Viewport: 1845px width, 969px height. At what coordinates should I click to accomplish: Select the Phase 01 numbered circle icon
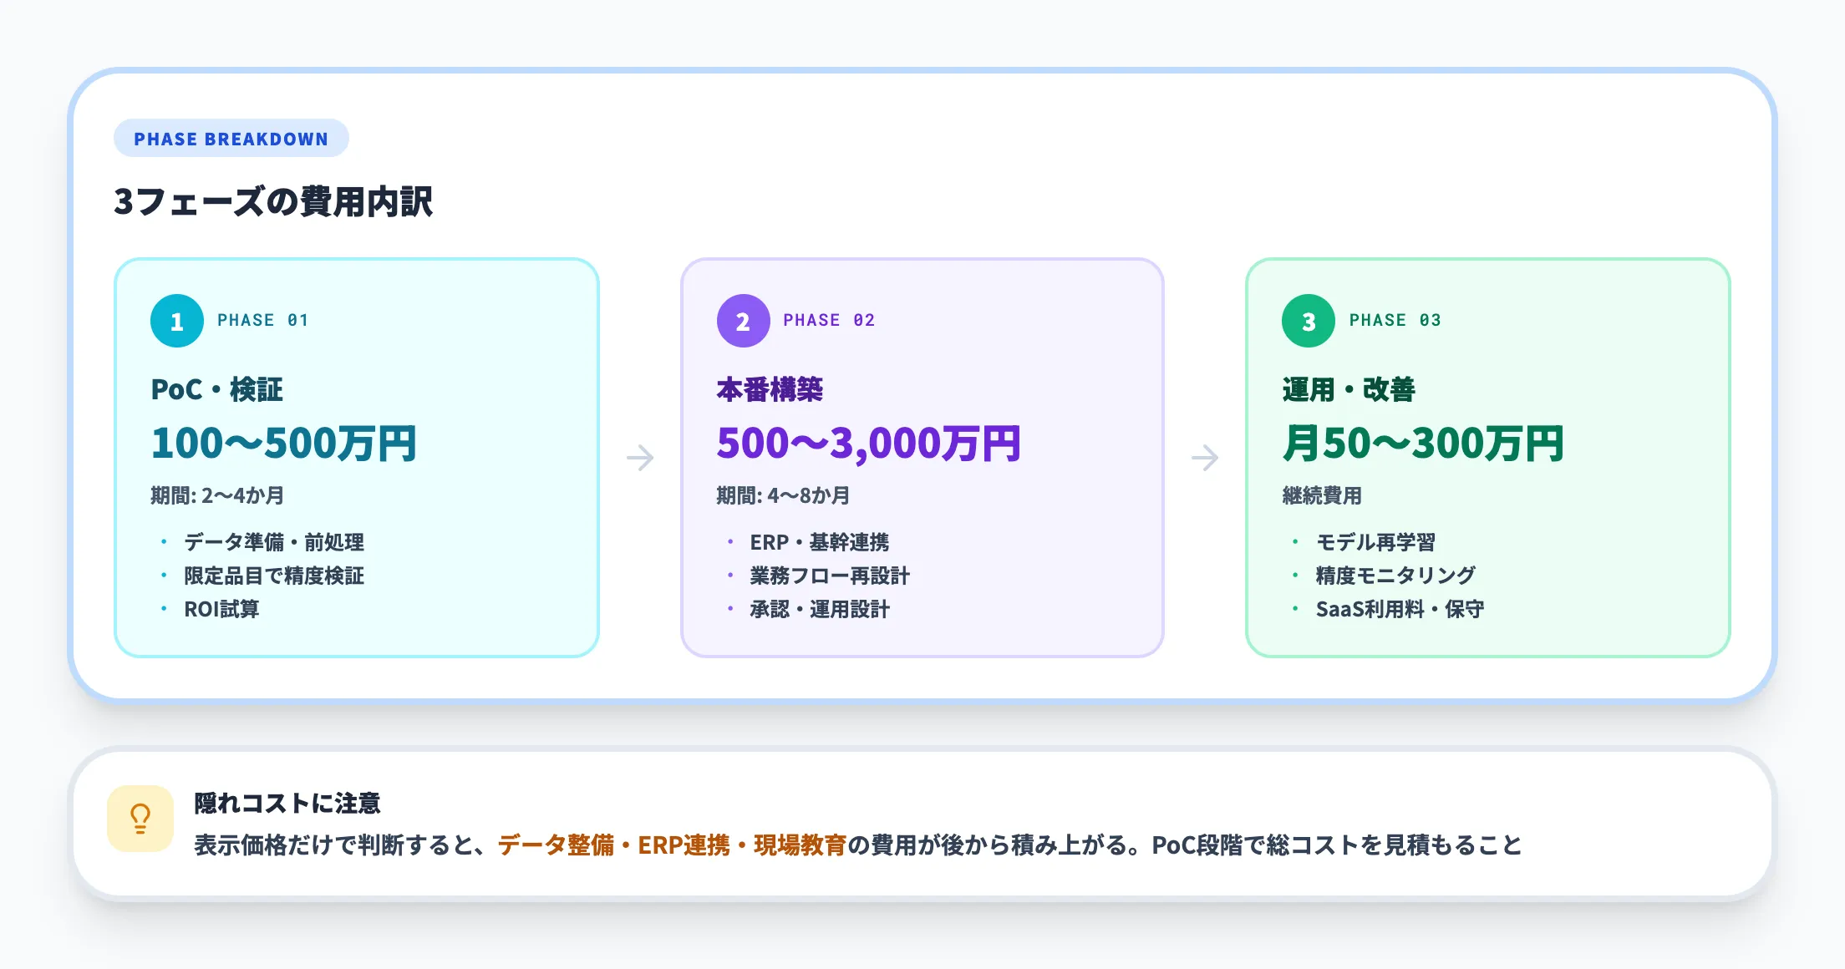click(x=176, y=320)
